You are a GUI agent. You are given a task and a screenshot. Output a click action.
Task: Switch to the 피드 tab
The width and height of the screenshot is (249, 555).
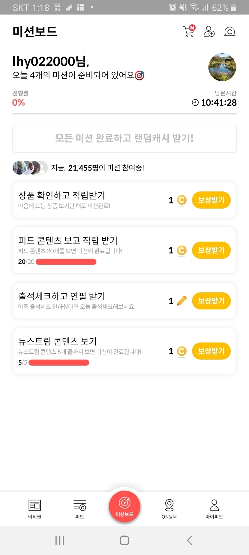pos(79,509)
